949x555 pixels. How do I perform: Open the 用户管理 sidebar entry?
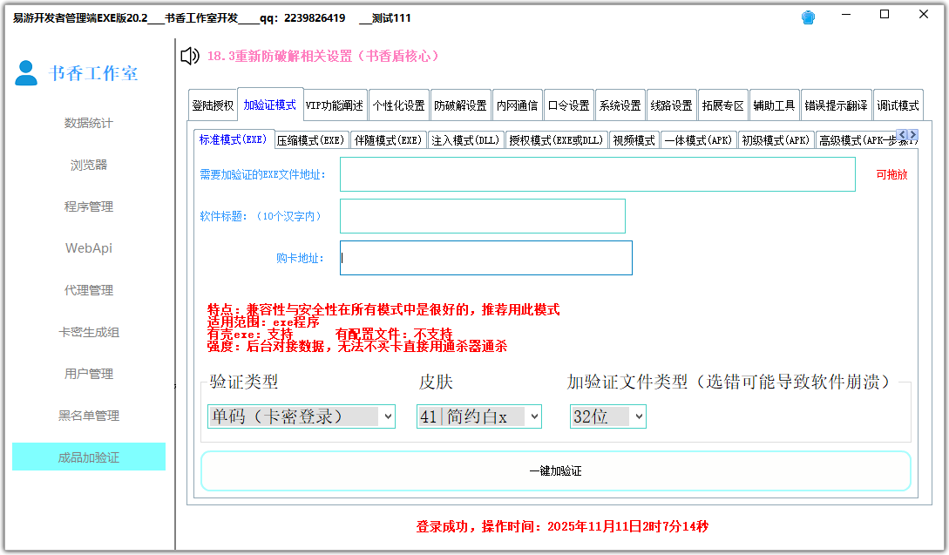point(88,373)
